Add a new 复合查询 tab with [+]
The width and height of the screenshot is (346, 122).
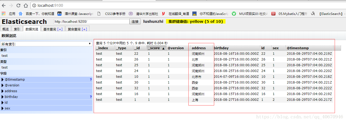[x=84, y=29]
